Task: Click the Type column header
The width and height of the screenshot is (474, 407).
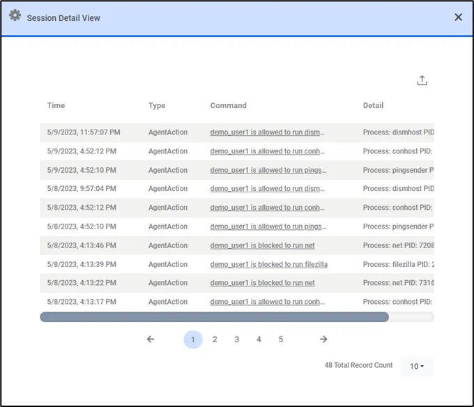Action: (157, 105)
